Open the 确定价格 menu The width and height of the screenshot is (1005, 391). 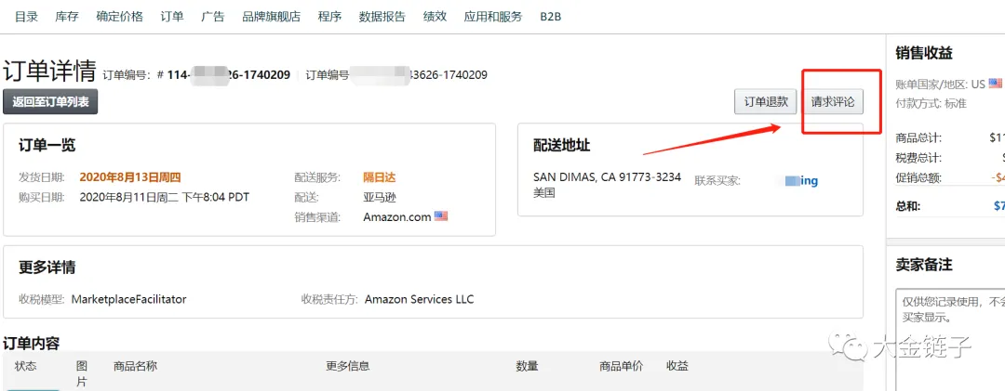[120, 17]
